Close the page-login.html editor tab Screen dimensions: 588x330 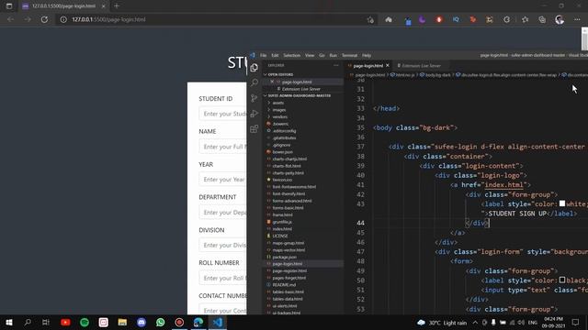[x=388, y=65]
